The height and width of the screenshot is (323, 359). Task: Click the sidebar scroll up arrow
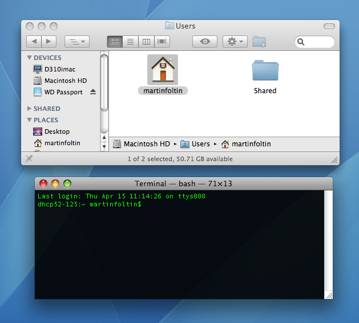coord(104,137)
